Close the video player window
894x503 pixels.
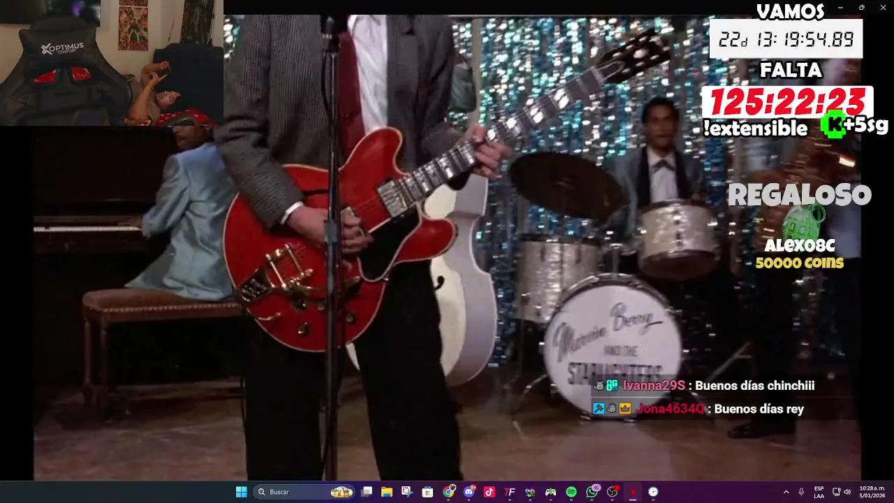882,7
